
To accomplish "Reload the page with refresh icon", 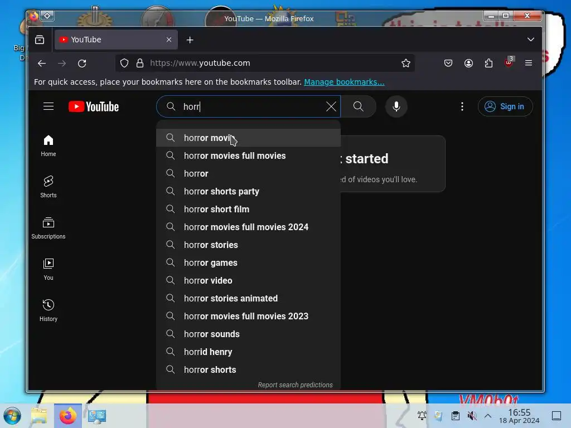I will pos(82,64).
